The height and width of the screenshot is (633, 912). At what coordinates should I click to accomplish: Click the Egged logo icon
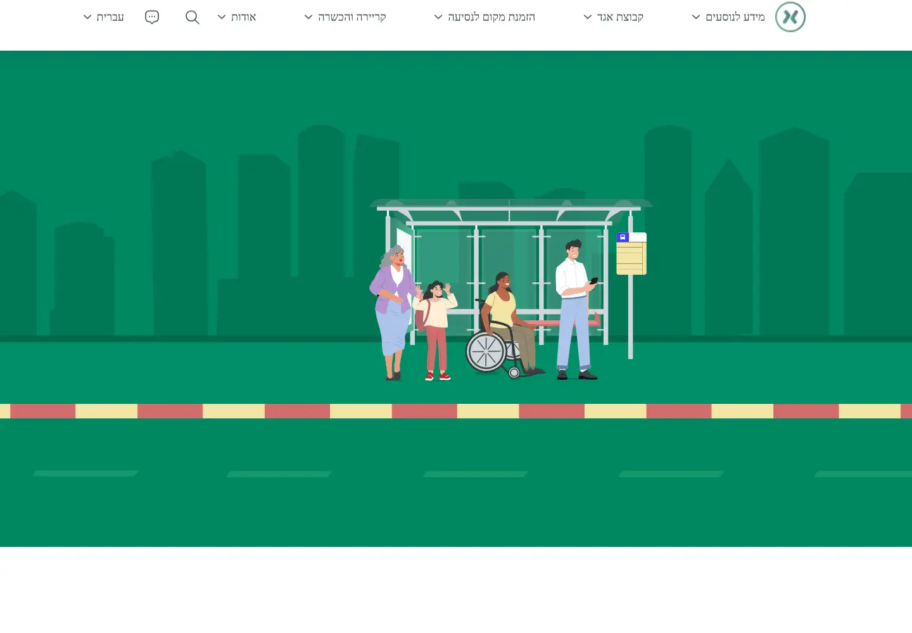click(790, 17)
